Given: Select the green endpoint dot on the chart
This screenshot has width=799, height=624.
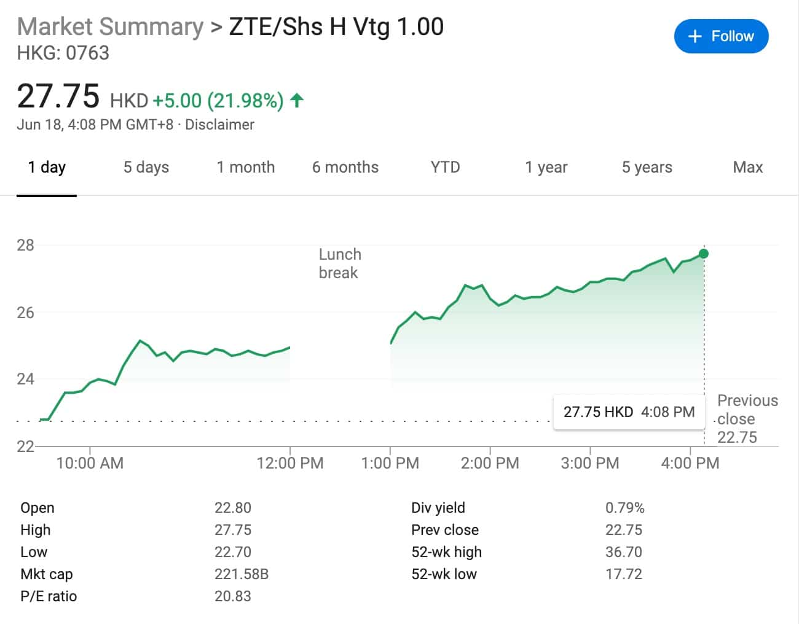Looking at the screenshot, I should coord(703,253).
